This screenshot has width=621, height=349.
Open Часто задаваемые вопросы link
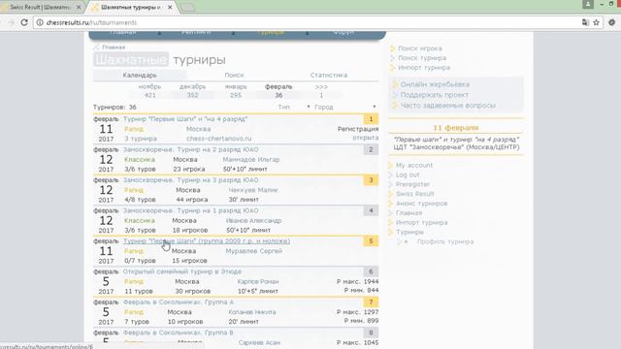coord(448,106)
